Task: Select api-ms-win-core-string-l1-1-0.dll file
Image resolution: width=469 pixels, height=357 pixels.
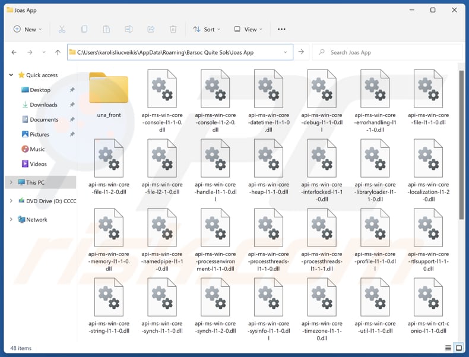Action: pyautogui.click(x=109, y=305)
